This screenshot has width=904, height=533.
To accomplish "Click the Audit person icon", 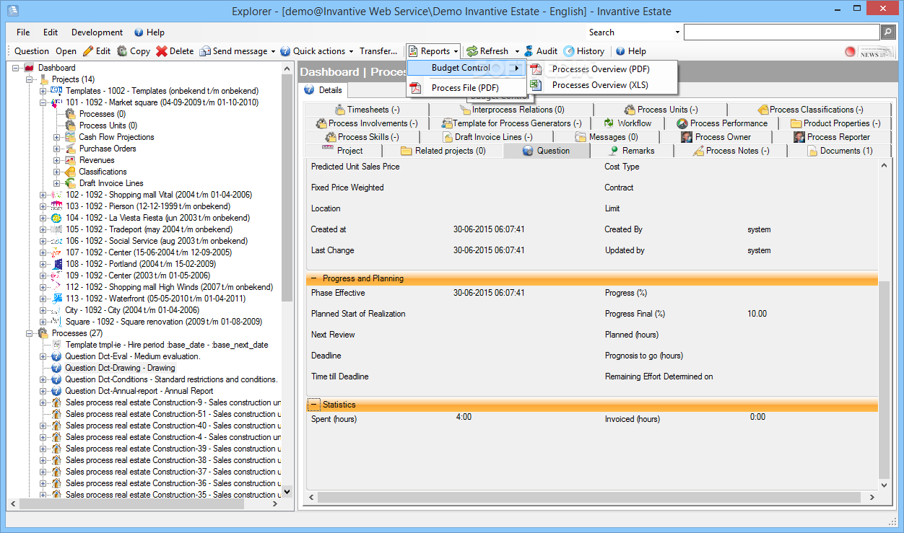I will 529,51.
